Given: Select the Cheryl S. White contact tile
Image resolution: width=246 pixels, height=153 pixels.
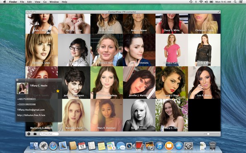Looking at the screenshot, I should [x=172, y=24].
